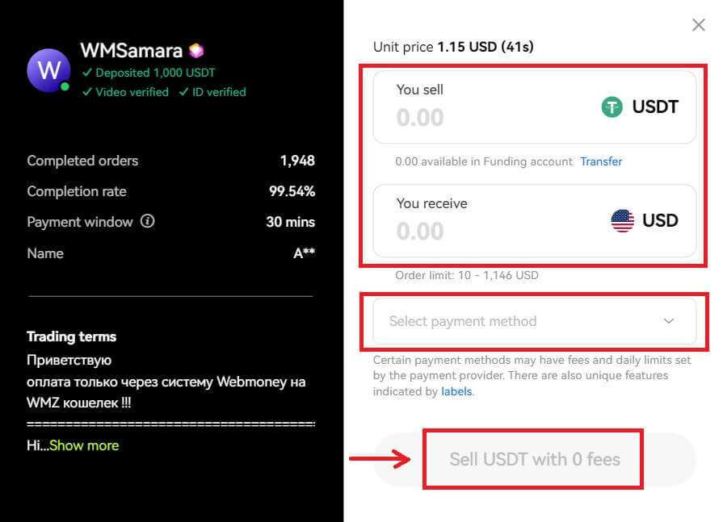Click the chevron on the payment method selector
Image resolution: width=723 pixels, height=522 pixels.
[668, 321]
